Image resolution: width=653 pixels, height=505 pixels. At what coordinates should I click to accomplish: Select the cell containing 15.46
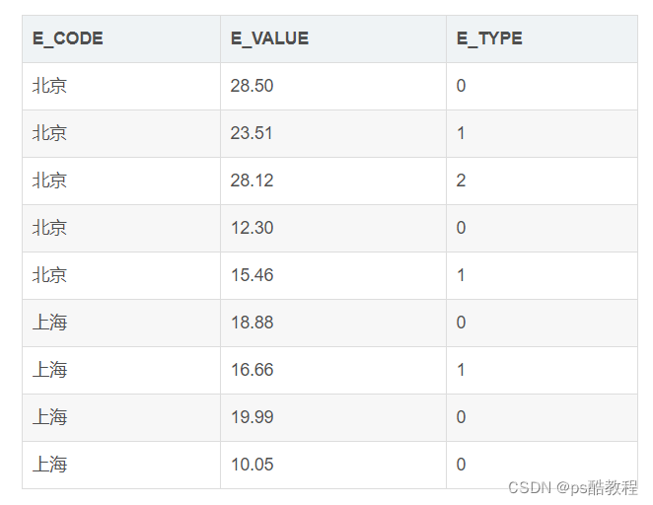252,275
